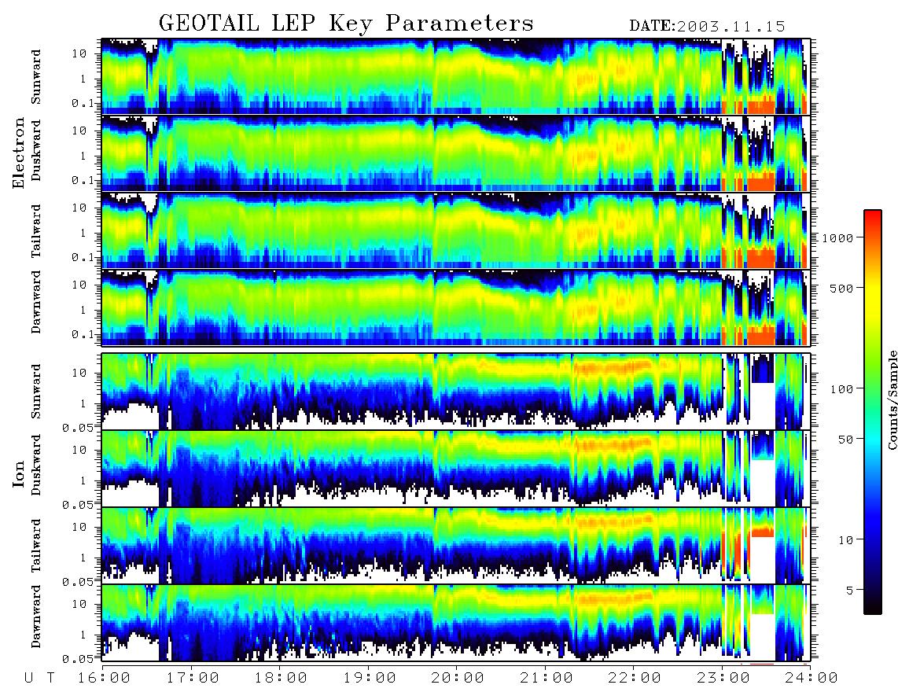The image size is (898, 692).
Task: Click the Electron Dawnward spectrogram panel
Action: (455, 307)
